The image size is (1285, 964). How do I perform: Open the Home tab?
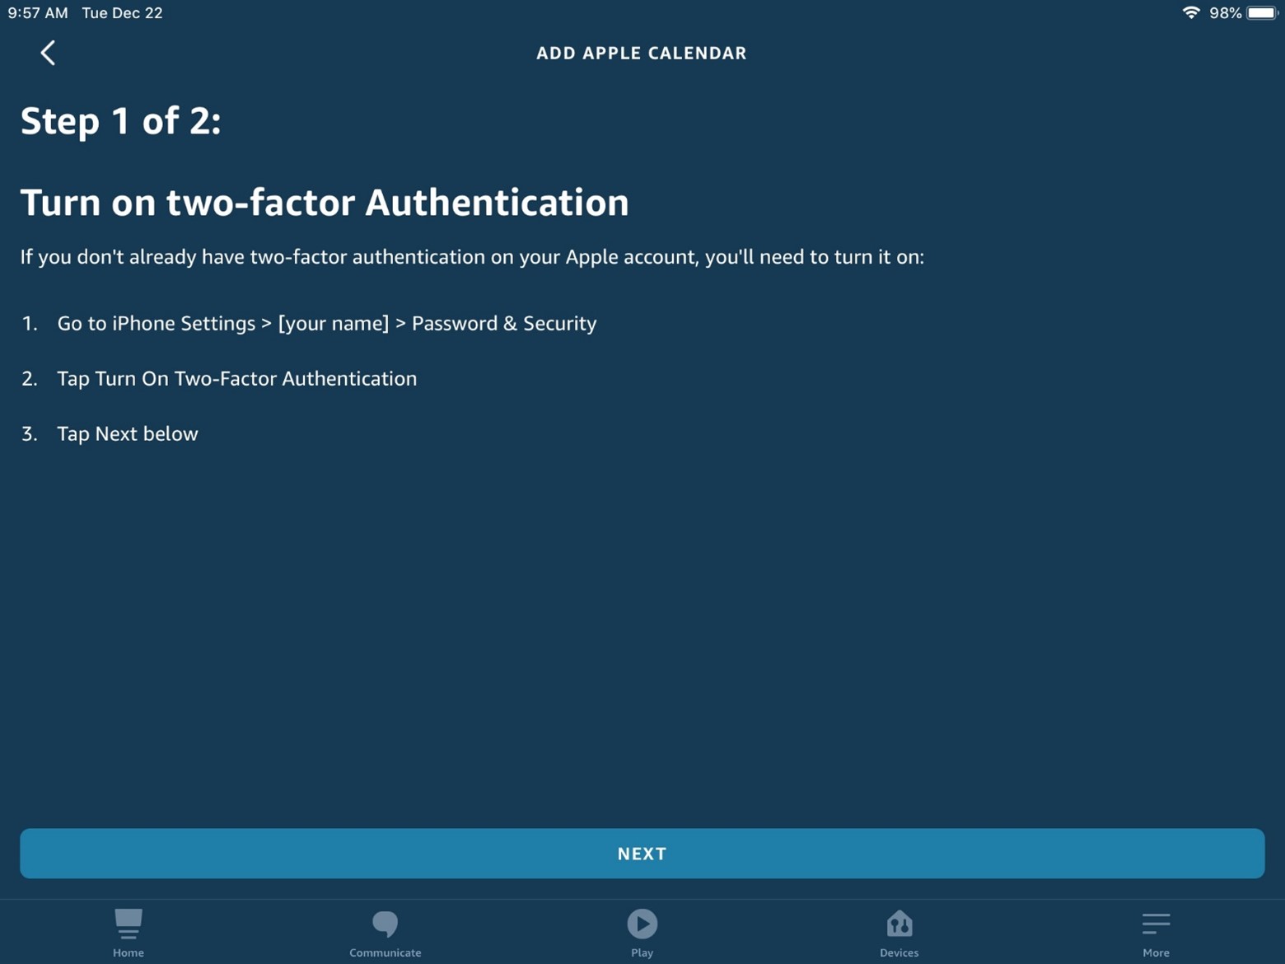coord(128,933)
